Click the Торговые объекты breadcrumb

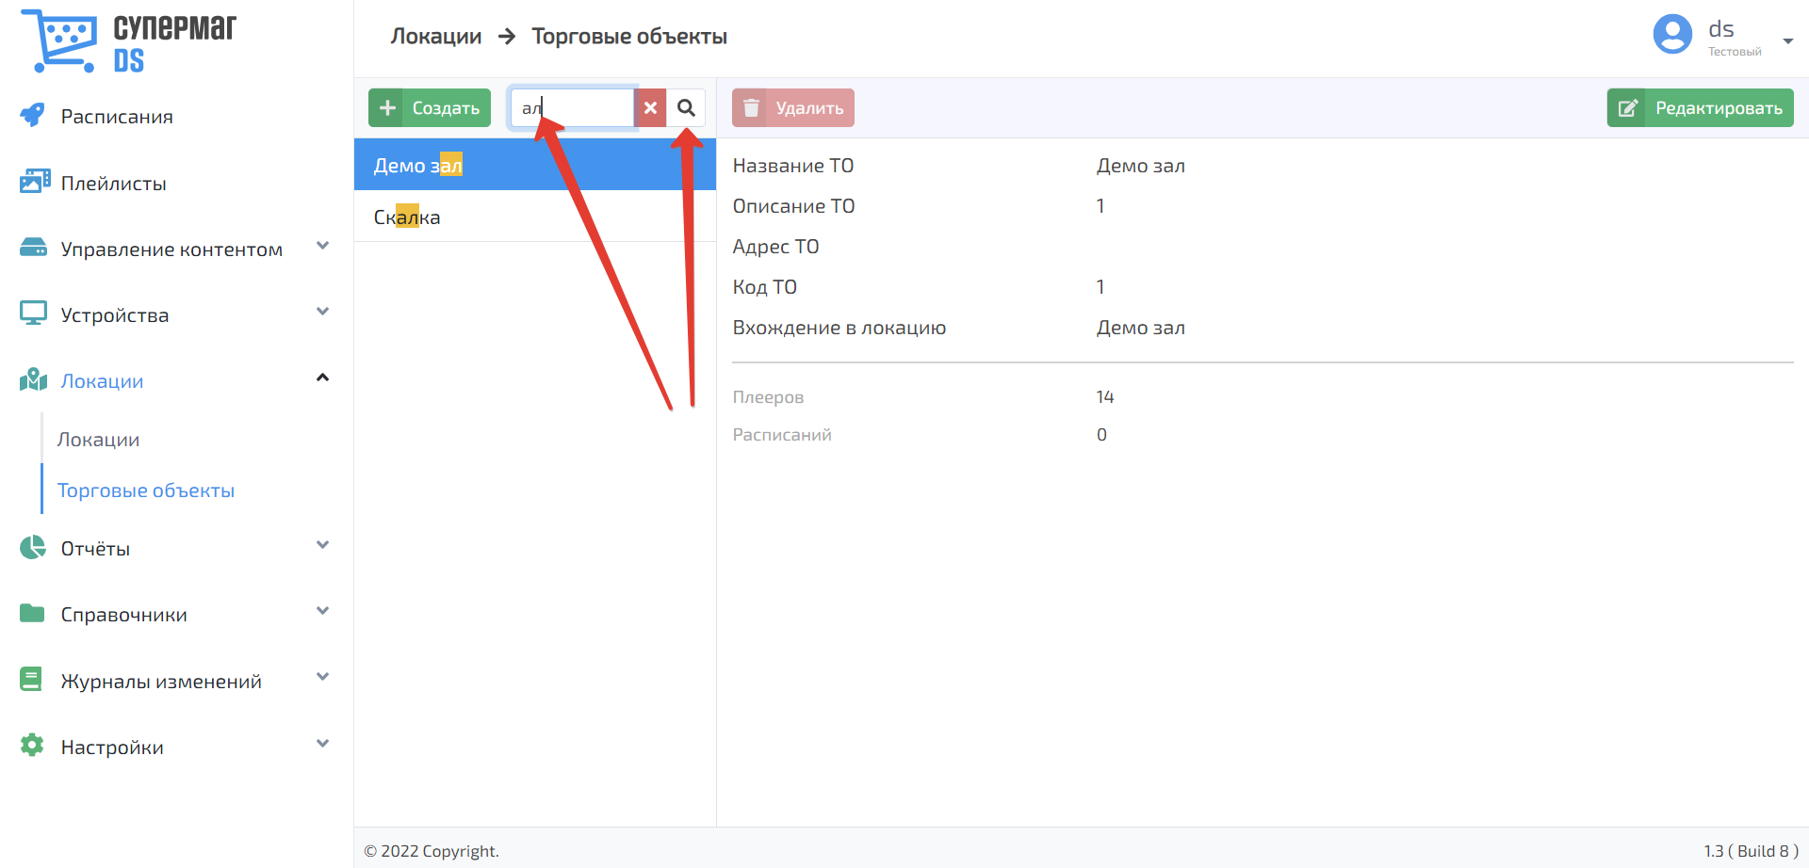point(629,37)
